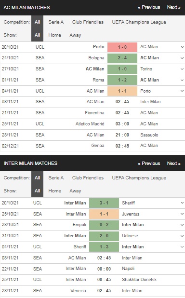Show only Away matches for Inter Milan

click(x=75, y=191)
